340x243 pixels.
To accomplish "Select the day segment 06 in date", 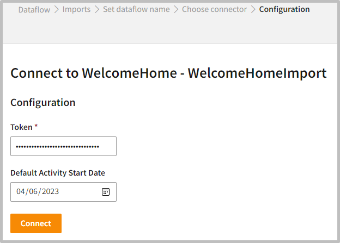I will pyautogui.click(x=32, y=192).
